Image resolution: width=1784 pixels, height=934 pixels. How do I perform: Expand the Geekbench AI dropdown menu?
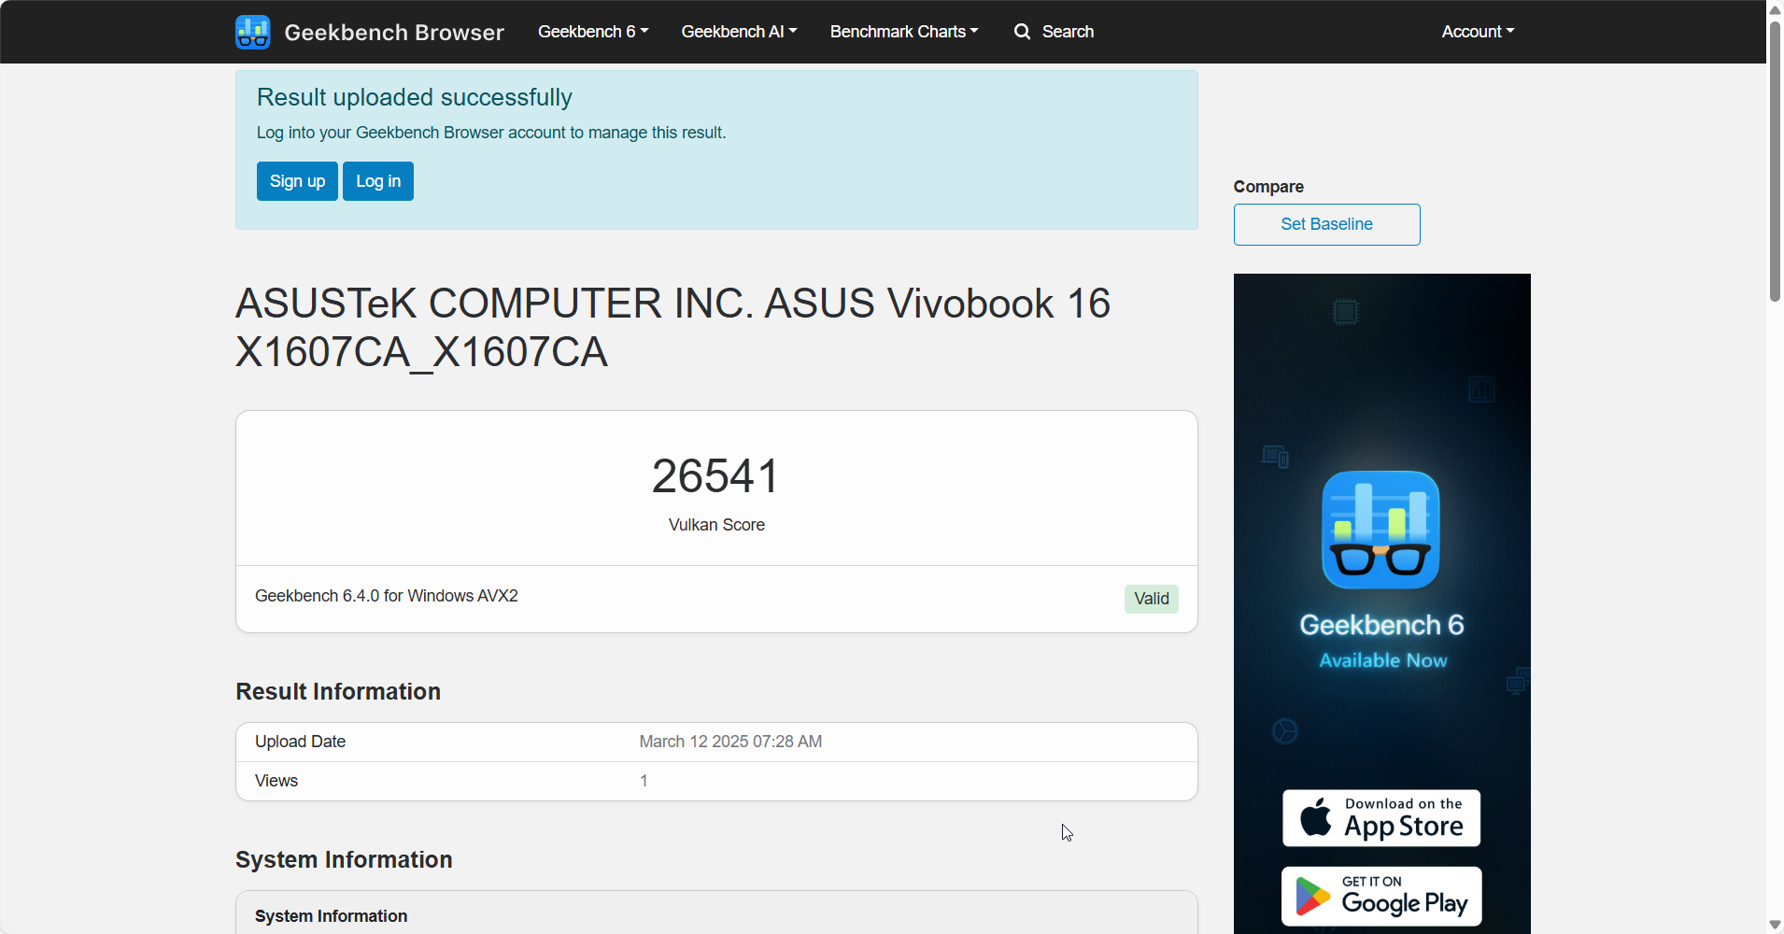(739, 32)
